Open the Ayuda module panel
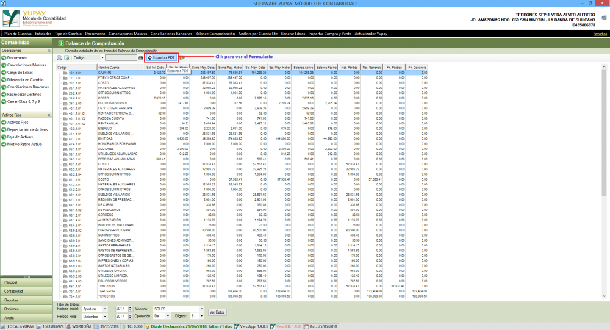Screen dimensions: 610x330 pos(26,318)
